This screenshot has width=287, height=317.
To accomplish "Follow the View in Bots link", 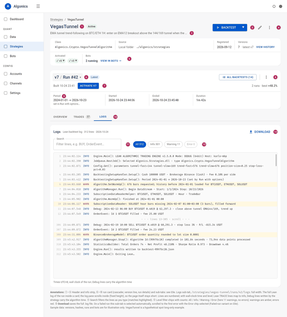I will 111,61.
